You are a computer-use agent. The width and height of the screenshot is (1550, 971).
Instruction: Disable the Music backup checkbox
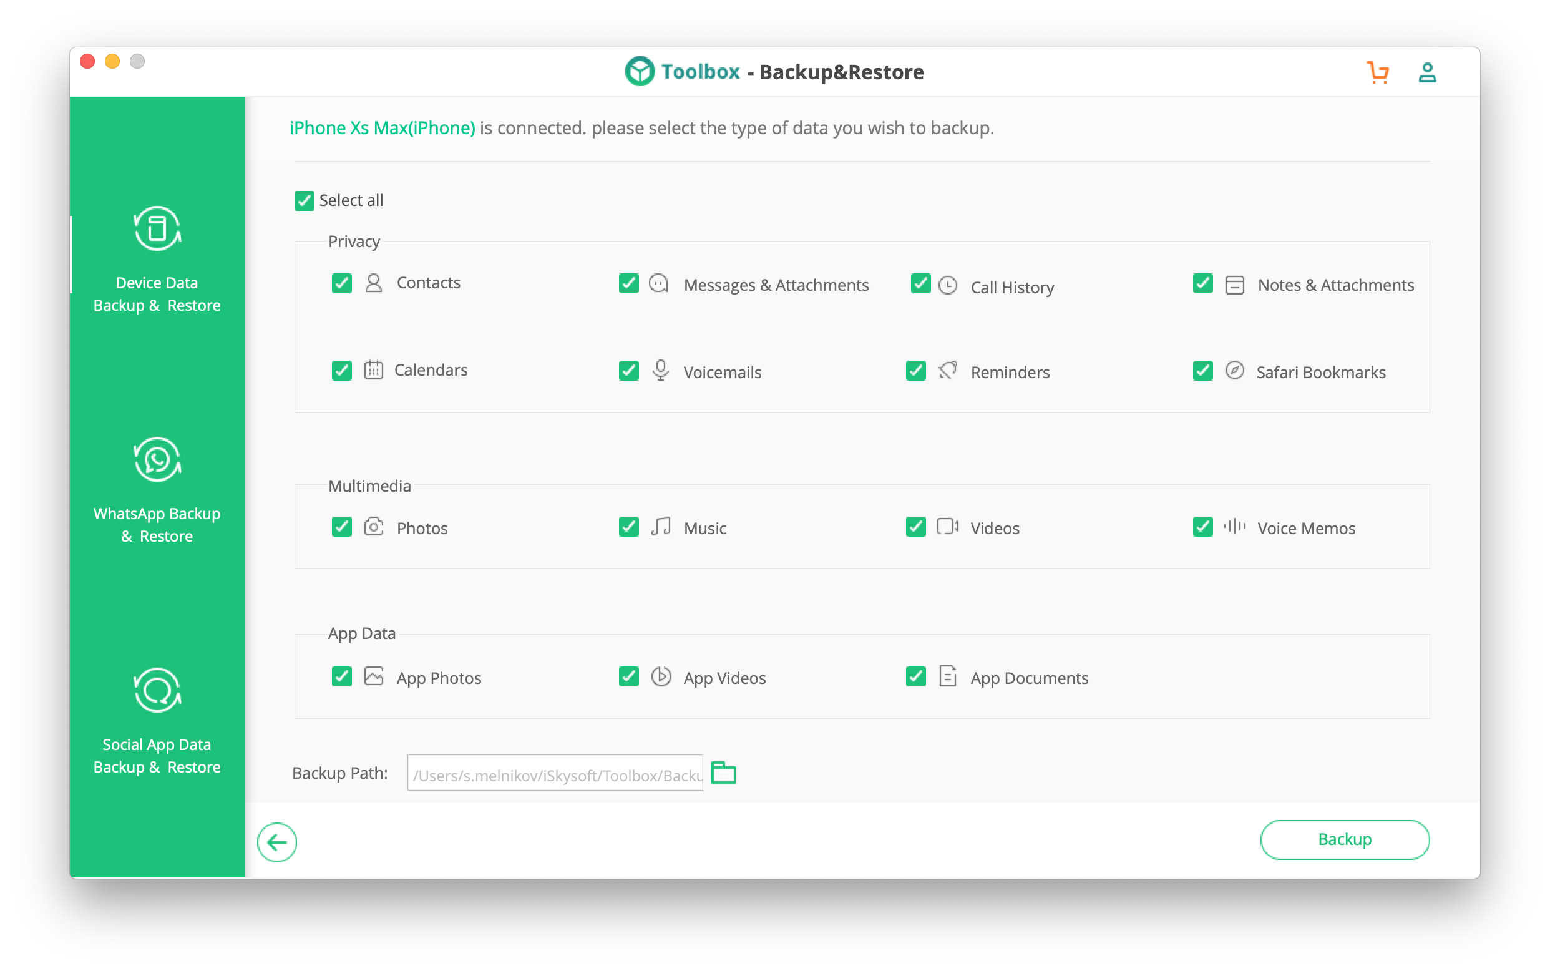[628, 527]
